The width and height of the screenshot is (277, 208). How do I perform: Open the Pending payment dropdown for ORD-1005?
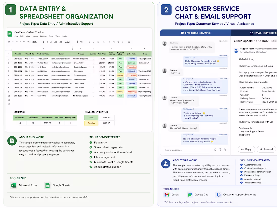point(120,75)
